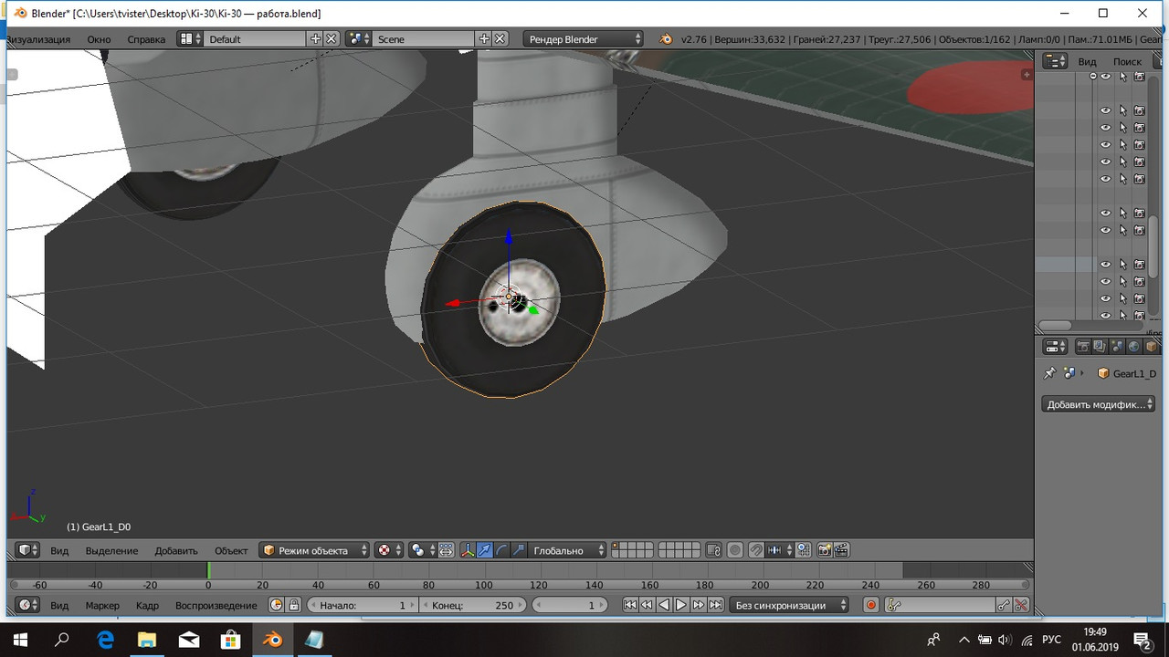Expand the Рендер Blender engine dropdown
The image size is (1169, 657).
point(584,39)
